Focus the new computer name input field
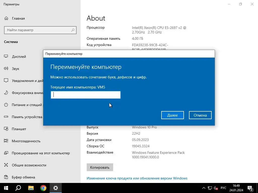 point(86,95)
